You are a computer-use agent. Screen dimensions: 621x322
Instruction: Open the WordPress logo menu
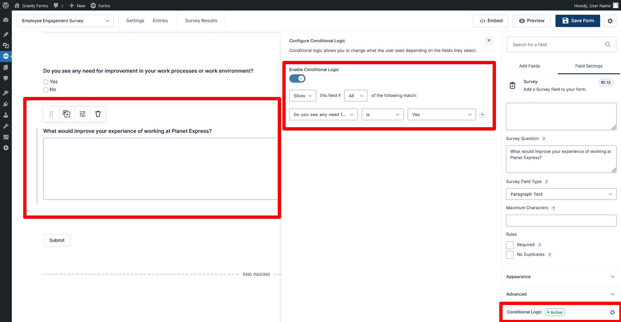tap(6, 6)
